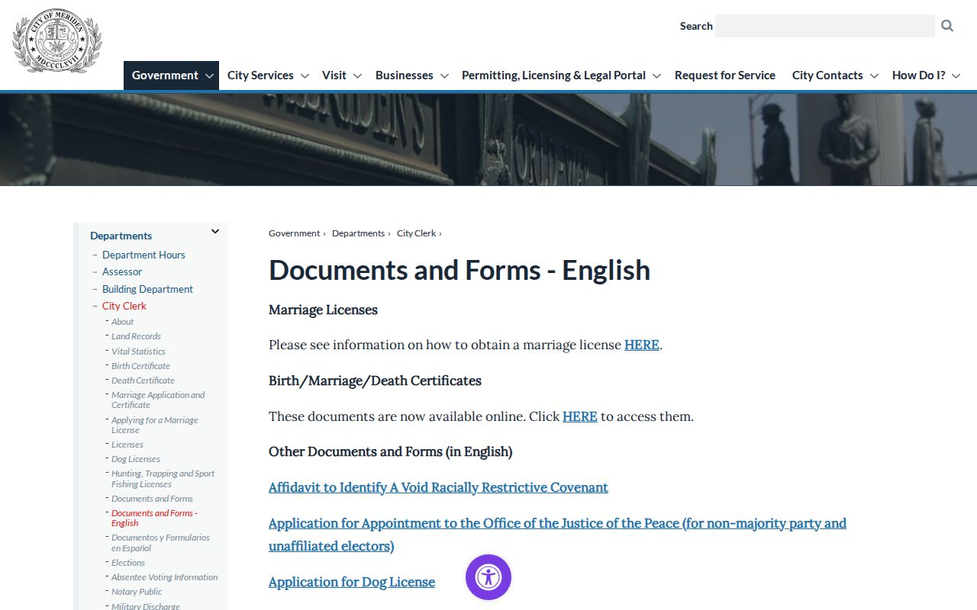Open Land Records in the sidebar
This screenshot has height=610, width=977.
point(136,336)
